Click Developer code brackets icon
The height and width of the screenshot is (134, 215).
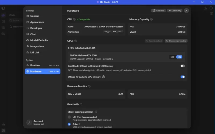pyautogui.click(x=28, y=28)
